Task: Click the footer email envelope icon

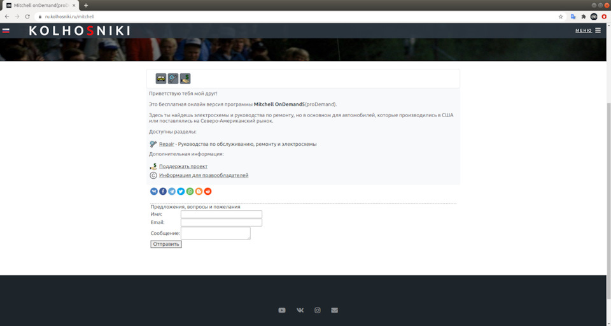Action: click(334, 310)
